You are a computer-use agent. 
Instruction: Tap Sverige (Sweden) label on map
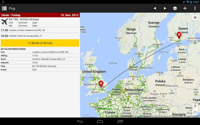pos(154,24)
